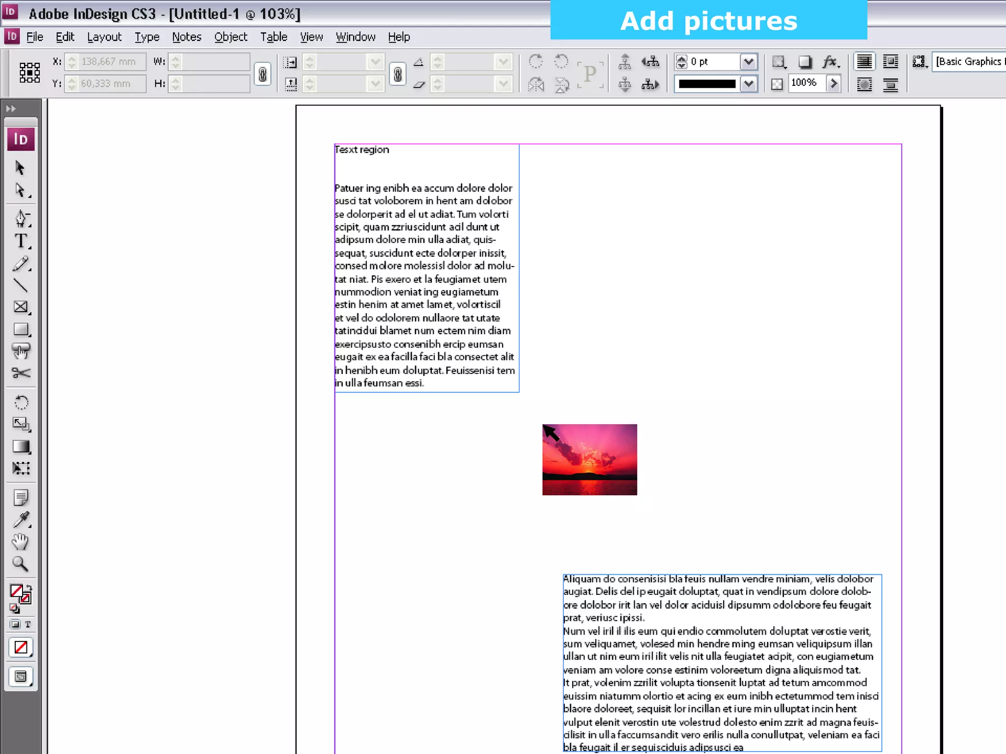This screenshot has height=754, width=1006.
Task: Open the Layout menu
Action: tap(104, 37)
